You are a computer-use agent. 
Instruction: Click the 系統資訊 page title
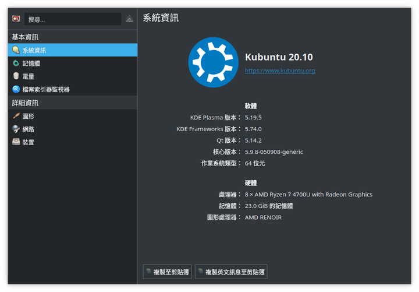coord(161,18)
